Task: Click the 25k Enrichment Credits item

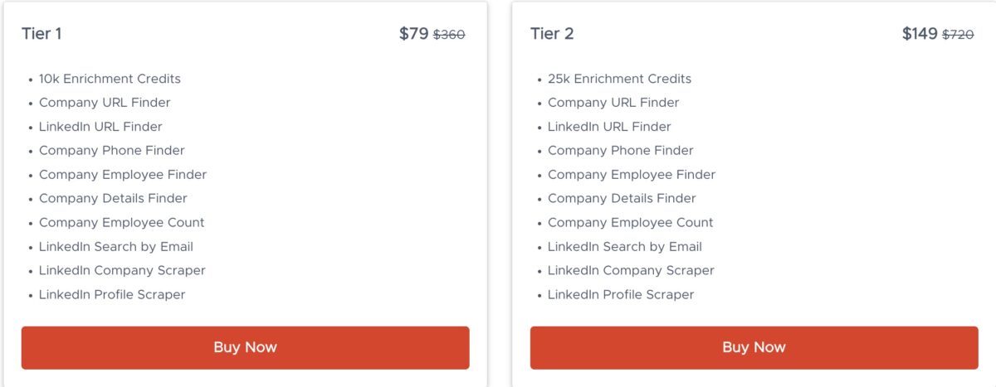Action: pos(619,79)
